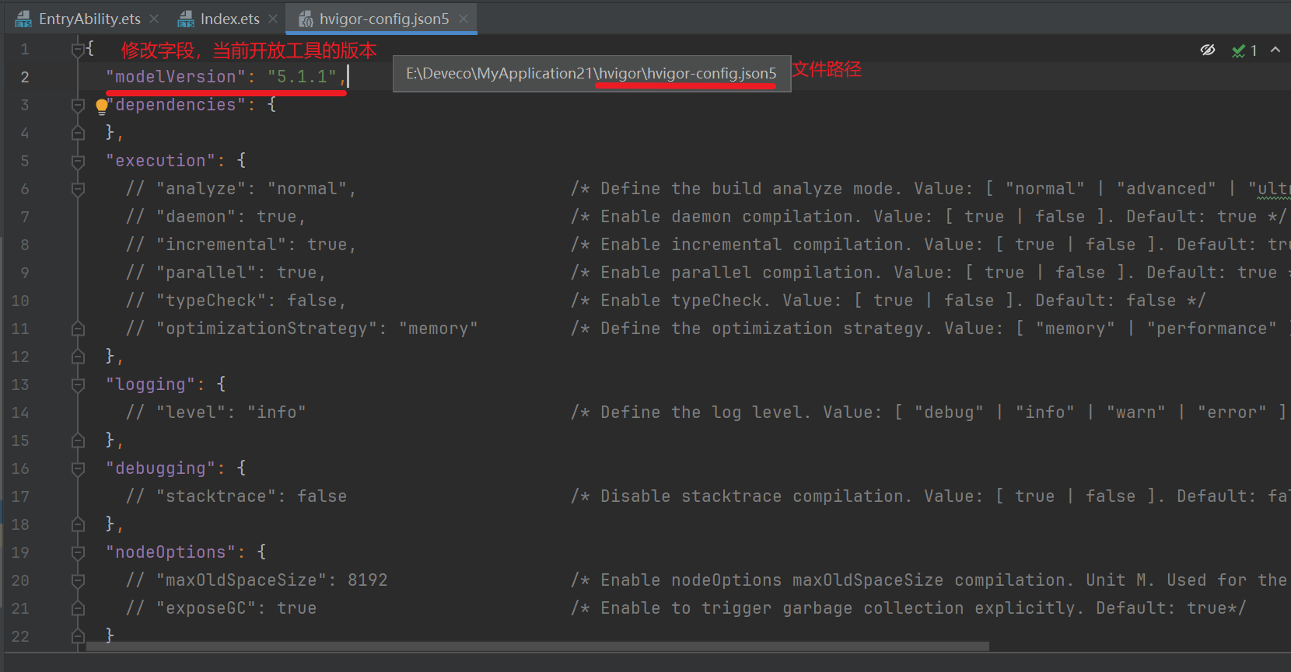Screen dimensions: 1291x672
Task: Click the green checkmark inspection indicator
Action: point(1239,51)
